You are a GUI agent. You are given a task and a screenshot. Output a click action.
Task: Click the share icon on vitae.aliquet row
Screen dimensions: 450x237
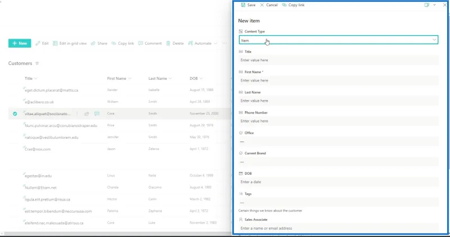(x=87, y=114)
